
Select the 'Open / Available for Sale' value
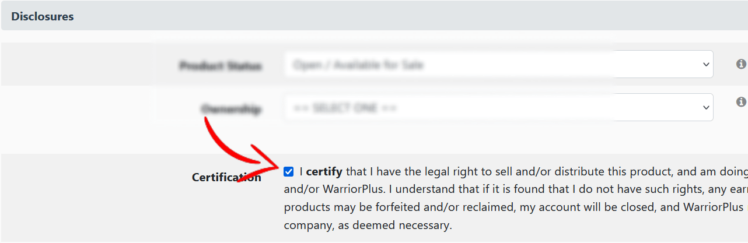[x=358, y=65]
